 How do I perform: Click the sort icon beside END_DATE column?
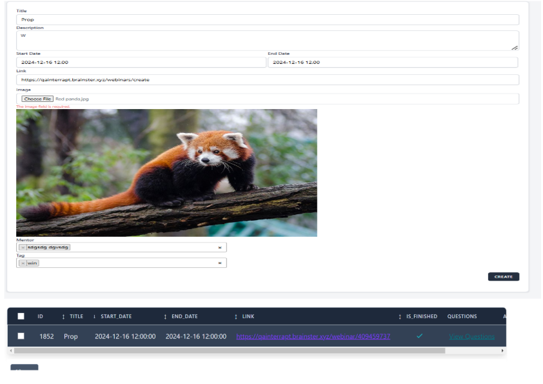[x=165, y=316]
